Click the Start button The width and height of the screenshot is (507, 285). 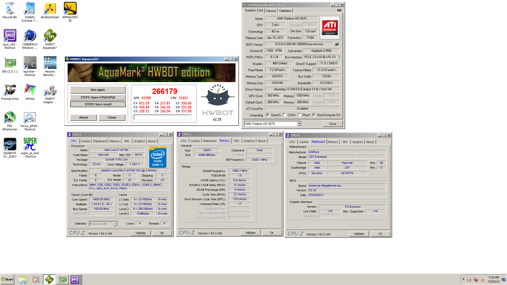pos(7,279)
